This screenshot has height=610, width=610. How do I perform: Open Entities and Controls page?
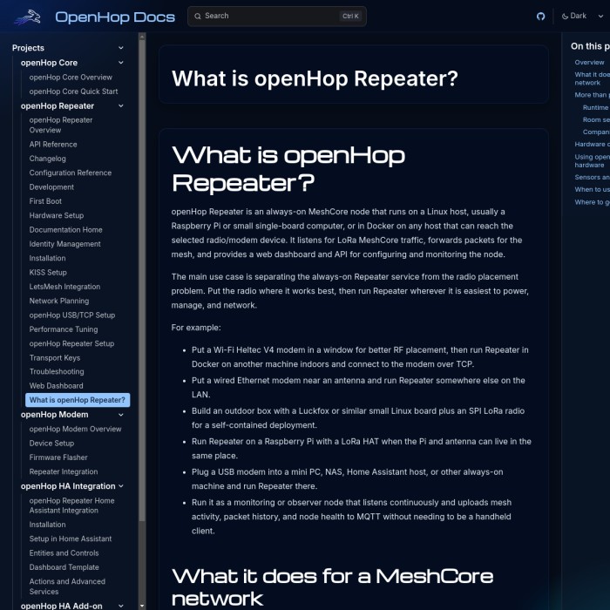64,553
